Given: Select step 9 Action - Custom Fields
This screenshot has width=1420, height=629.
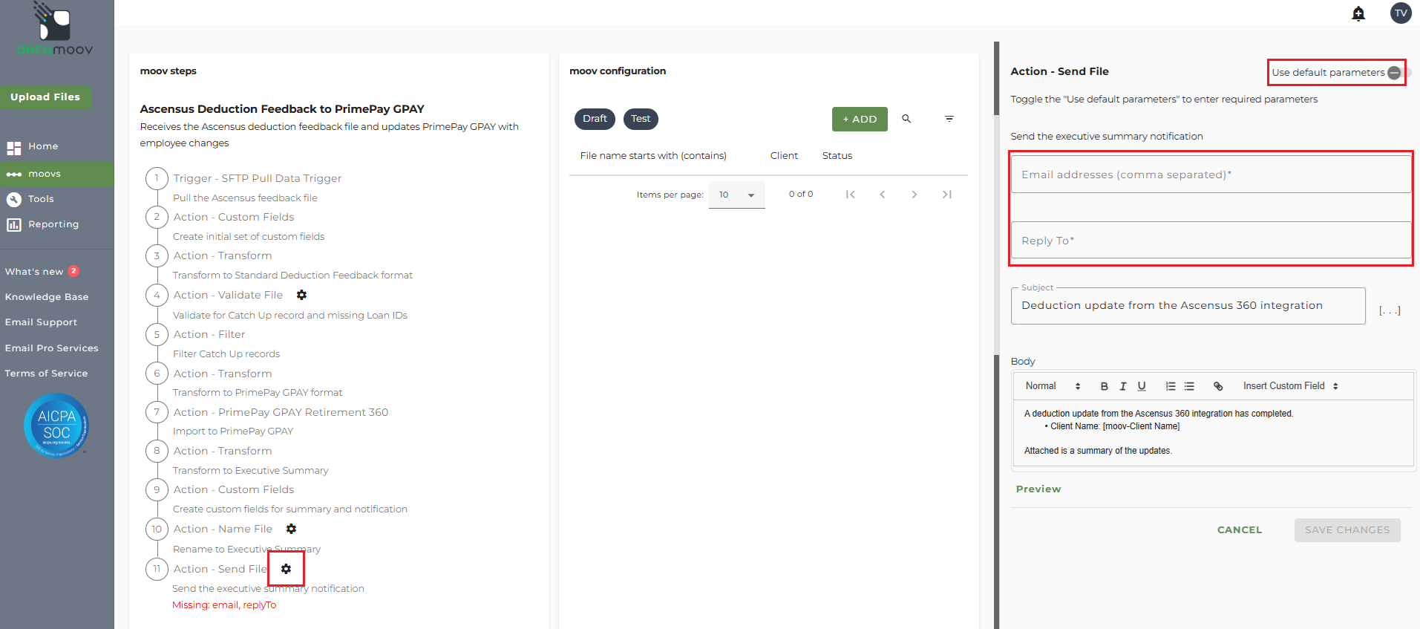Looking at the screenshot, I should point(234,489).
